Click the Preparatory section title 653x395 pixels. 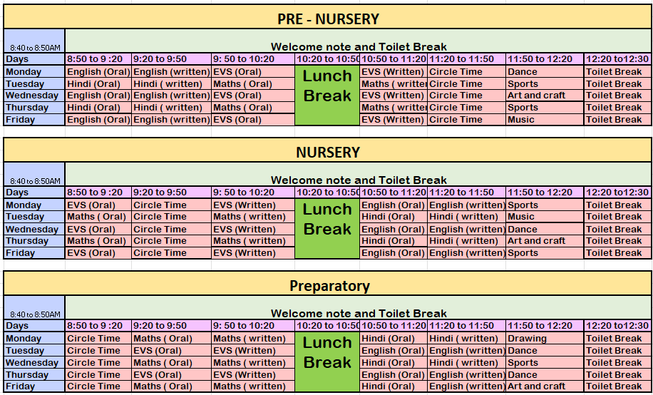tap(329, 286)
